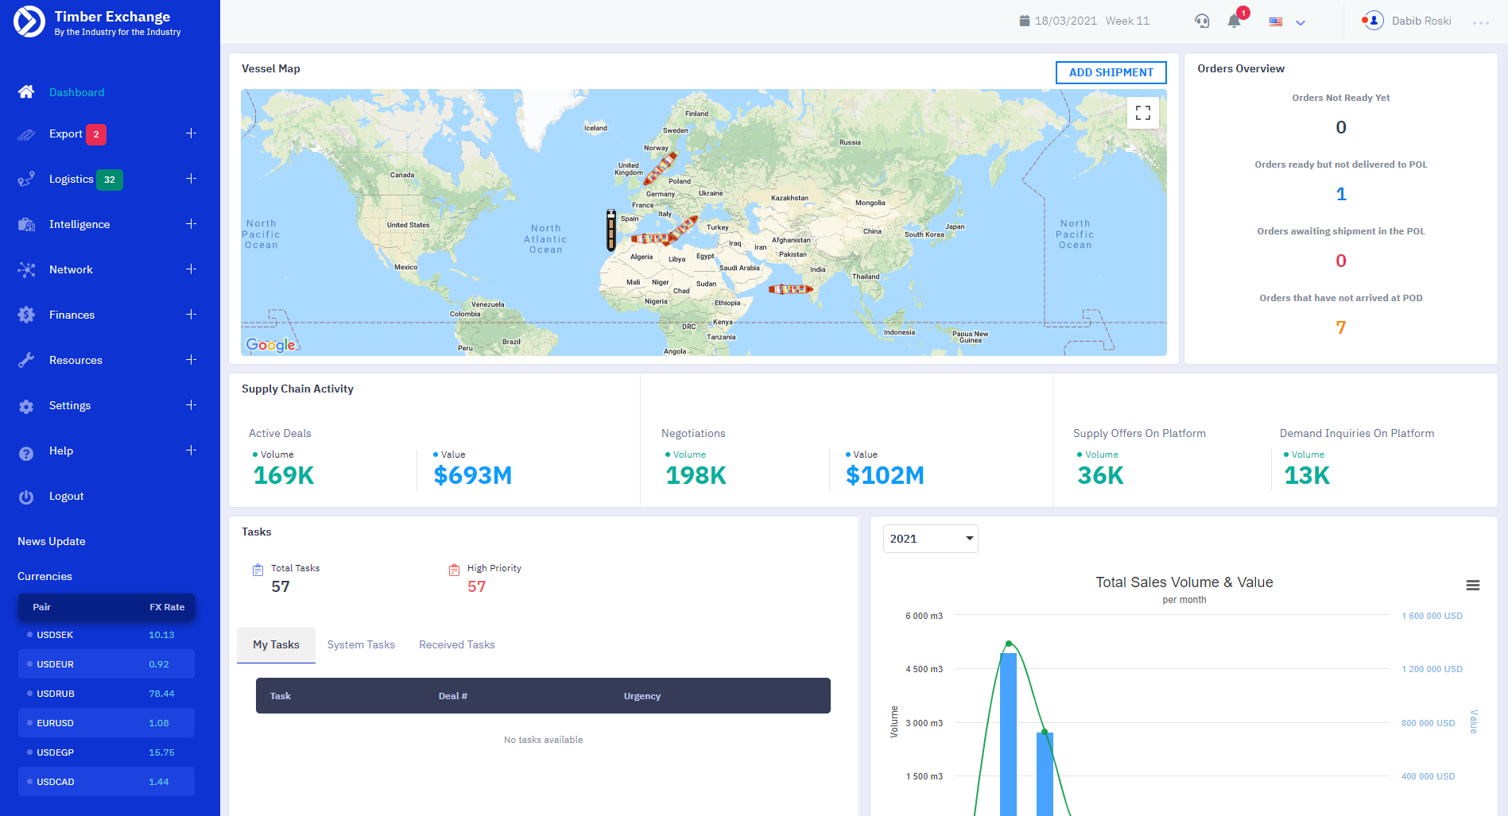Select the Finances sidebar icon
Image resolution: width=1508 pixels, height=816 pixels.
point(26,315)
